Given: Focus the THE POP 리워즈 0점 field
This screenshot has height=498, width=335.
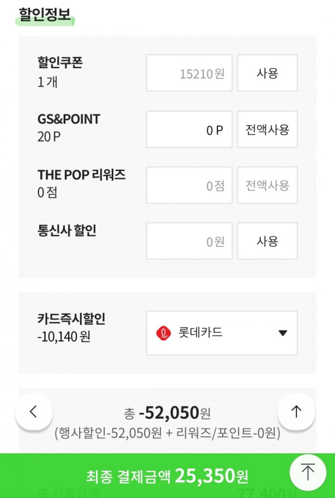Looking at the screenshot, I should [189, 185].
